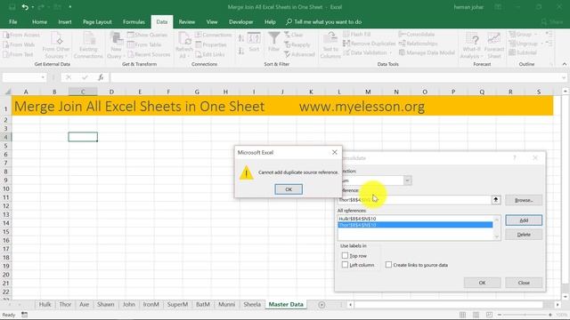
Task: Click the Delete button in Consolidate
Action: point(524,235)
